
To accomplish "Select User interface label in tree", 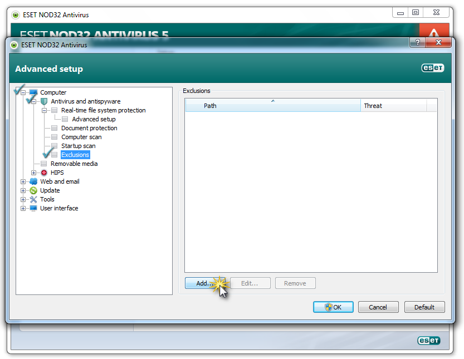I will pos(59,208).
